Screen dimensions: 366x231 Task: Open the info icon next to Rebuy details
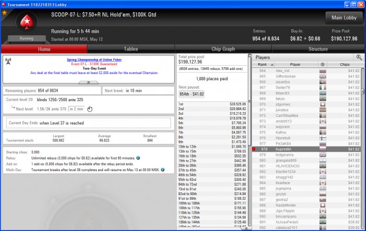click(138, 158)
